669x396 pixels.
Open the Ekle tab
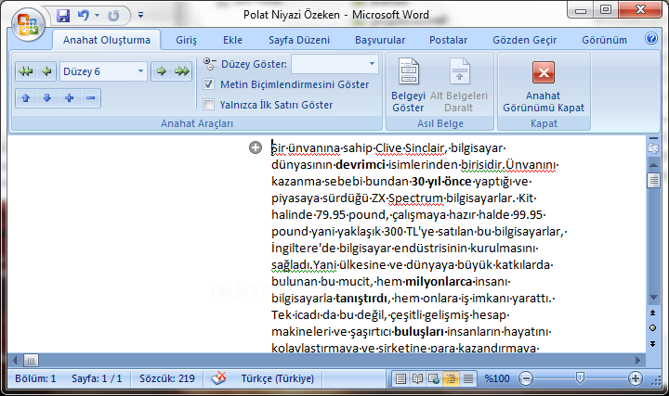click(232, 40)
